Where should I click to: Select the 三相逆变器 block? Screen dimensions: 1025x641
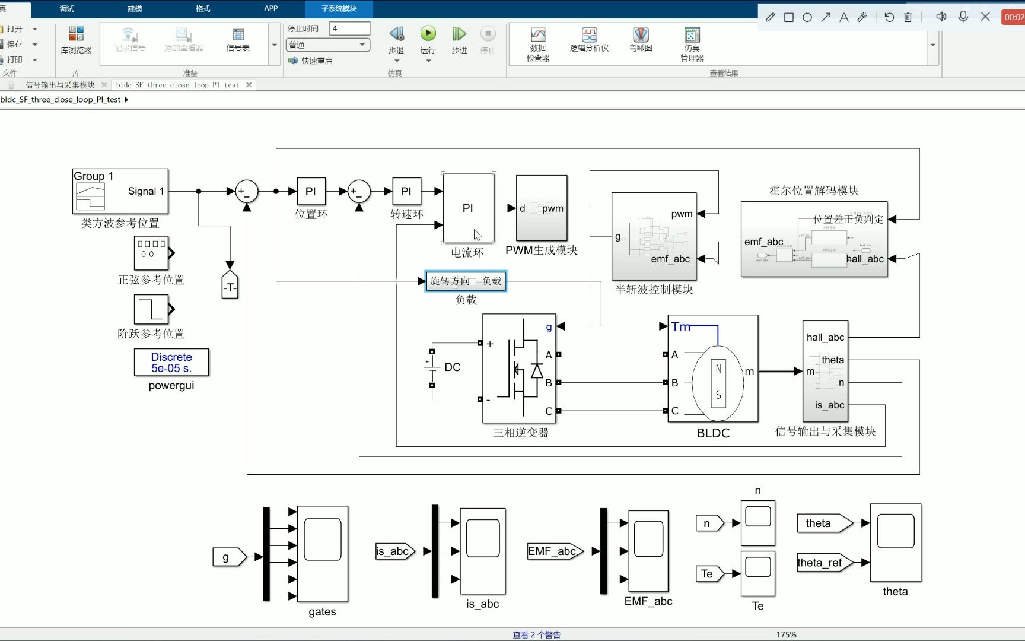coord(519,369)
